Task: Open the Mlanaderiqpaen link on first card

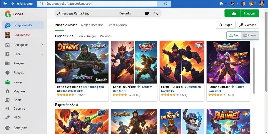Action: pos(94,87)
